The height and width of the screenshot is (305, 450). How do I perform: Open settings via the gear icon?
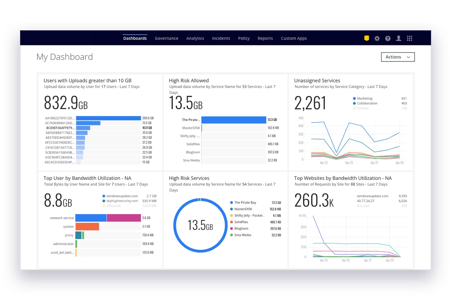[377, 38]
